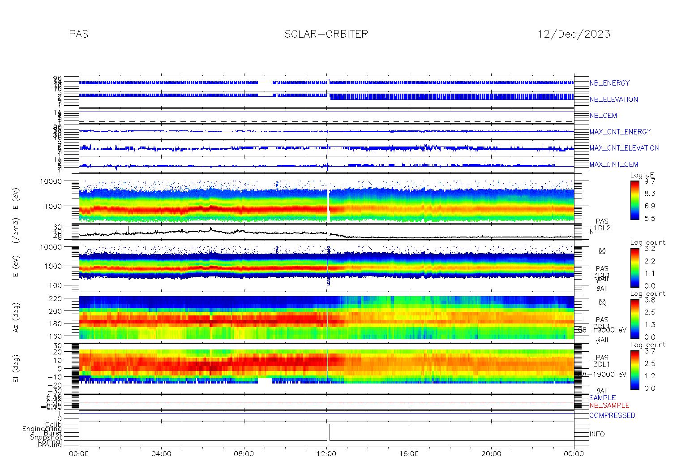Click the 3.2 color scale value
The image size is (677, 457).
pos(650,248)
